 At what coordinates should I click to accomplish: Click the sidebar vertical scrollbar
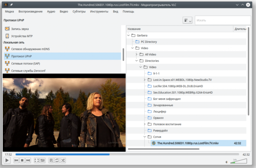tap(123, 54)
